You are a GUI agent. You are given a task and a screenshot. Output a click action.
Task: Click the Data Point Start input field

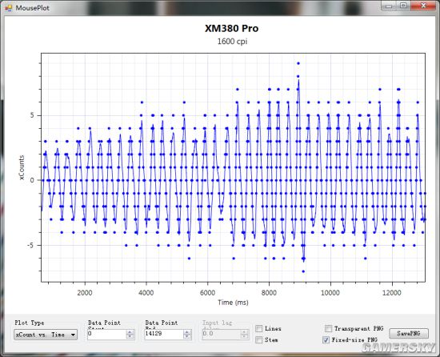coord(106,334)
